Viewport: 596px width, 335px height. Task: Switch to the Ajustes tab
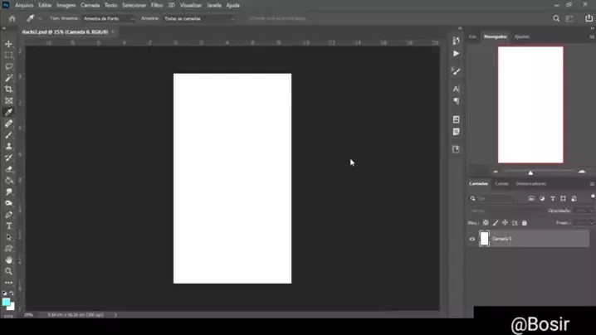pyautogui.click(x=522, y=36)
